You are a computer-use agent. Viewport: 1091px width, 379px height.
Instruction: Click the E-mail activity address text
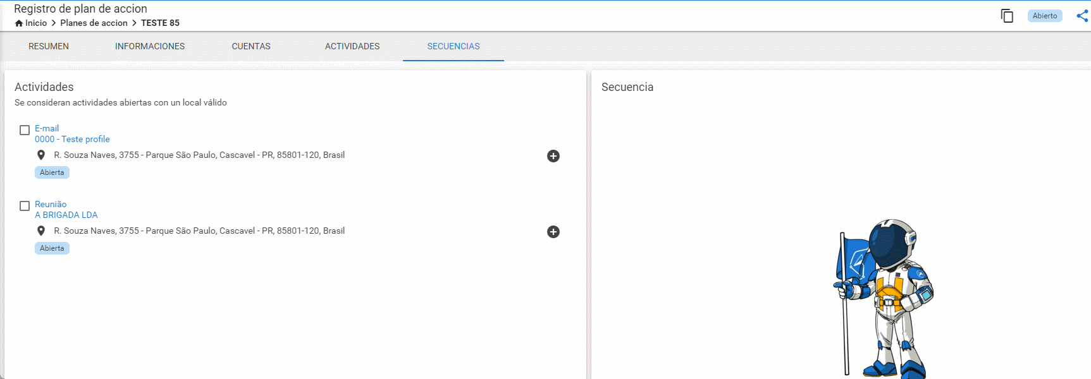click(199, 155)
